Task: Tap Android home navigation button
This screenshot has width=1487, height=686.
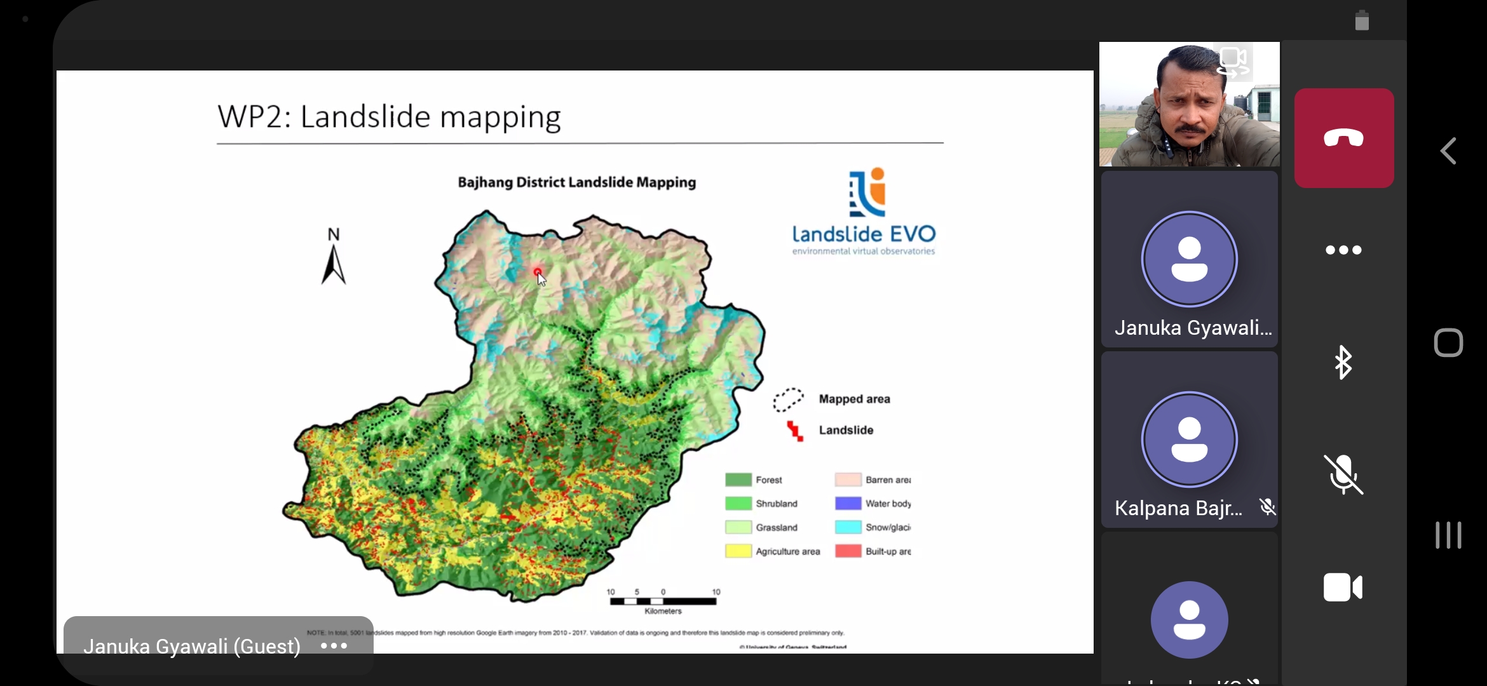Action: tap(1448, 343)
